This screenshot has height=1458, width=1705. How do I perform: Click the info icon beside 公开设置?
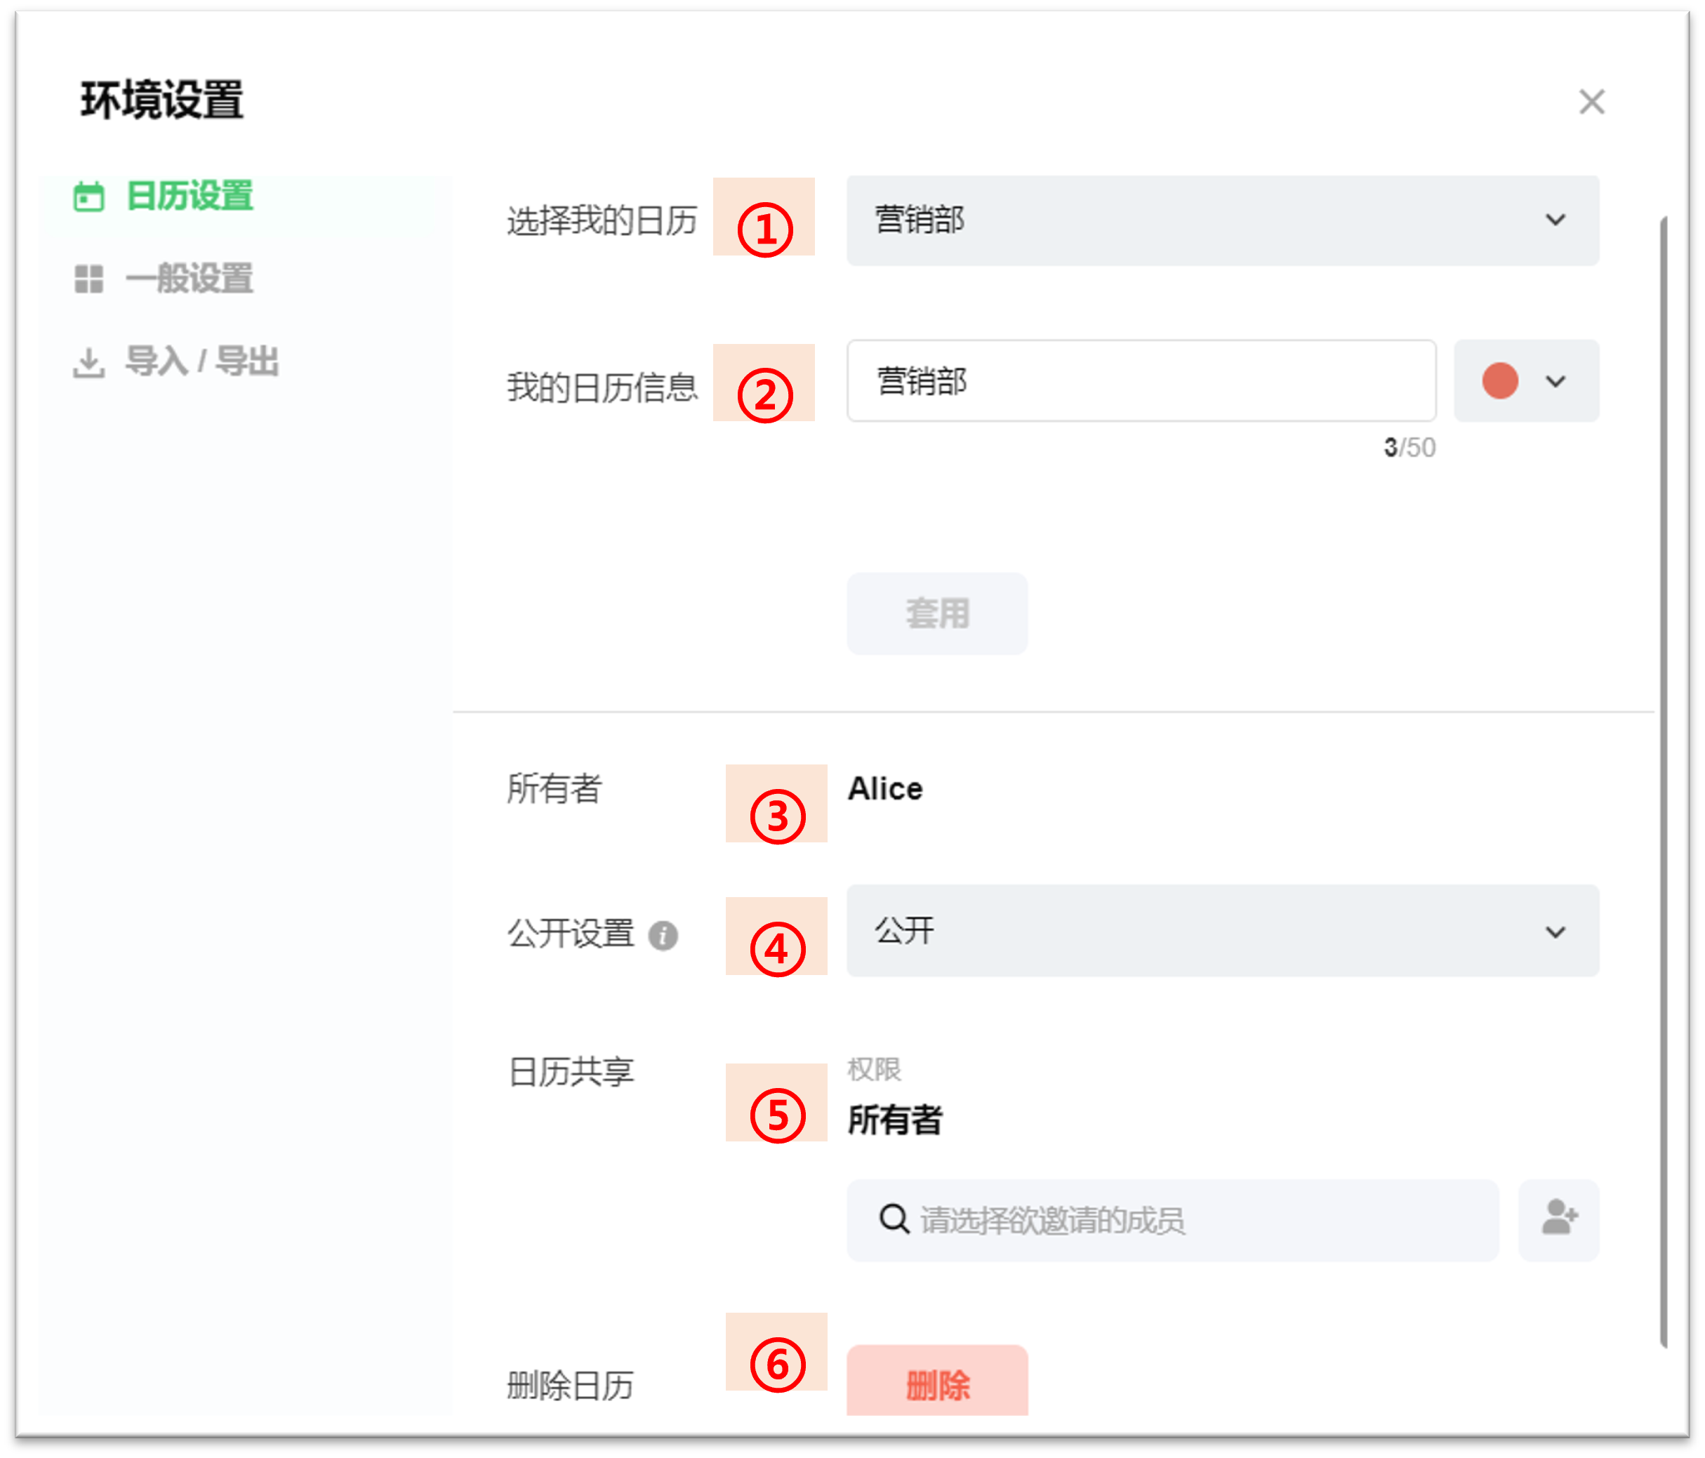tap(663, 936)
